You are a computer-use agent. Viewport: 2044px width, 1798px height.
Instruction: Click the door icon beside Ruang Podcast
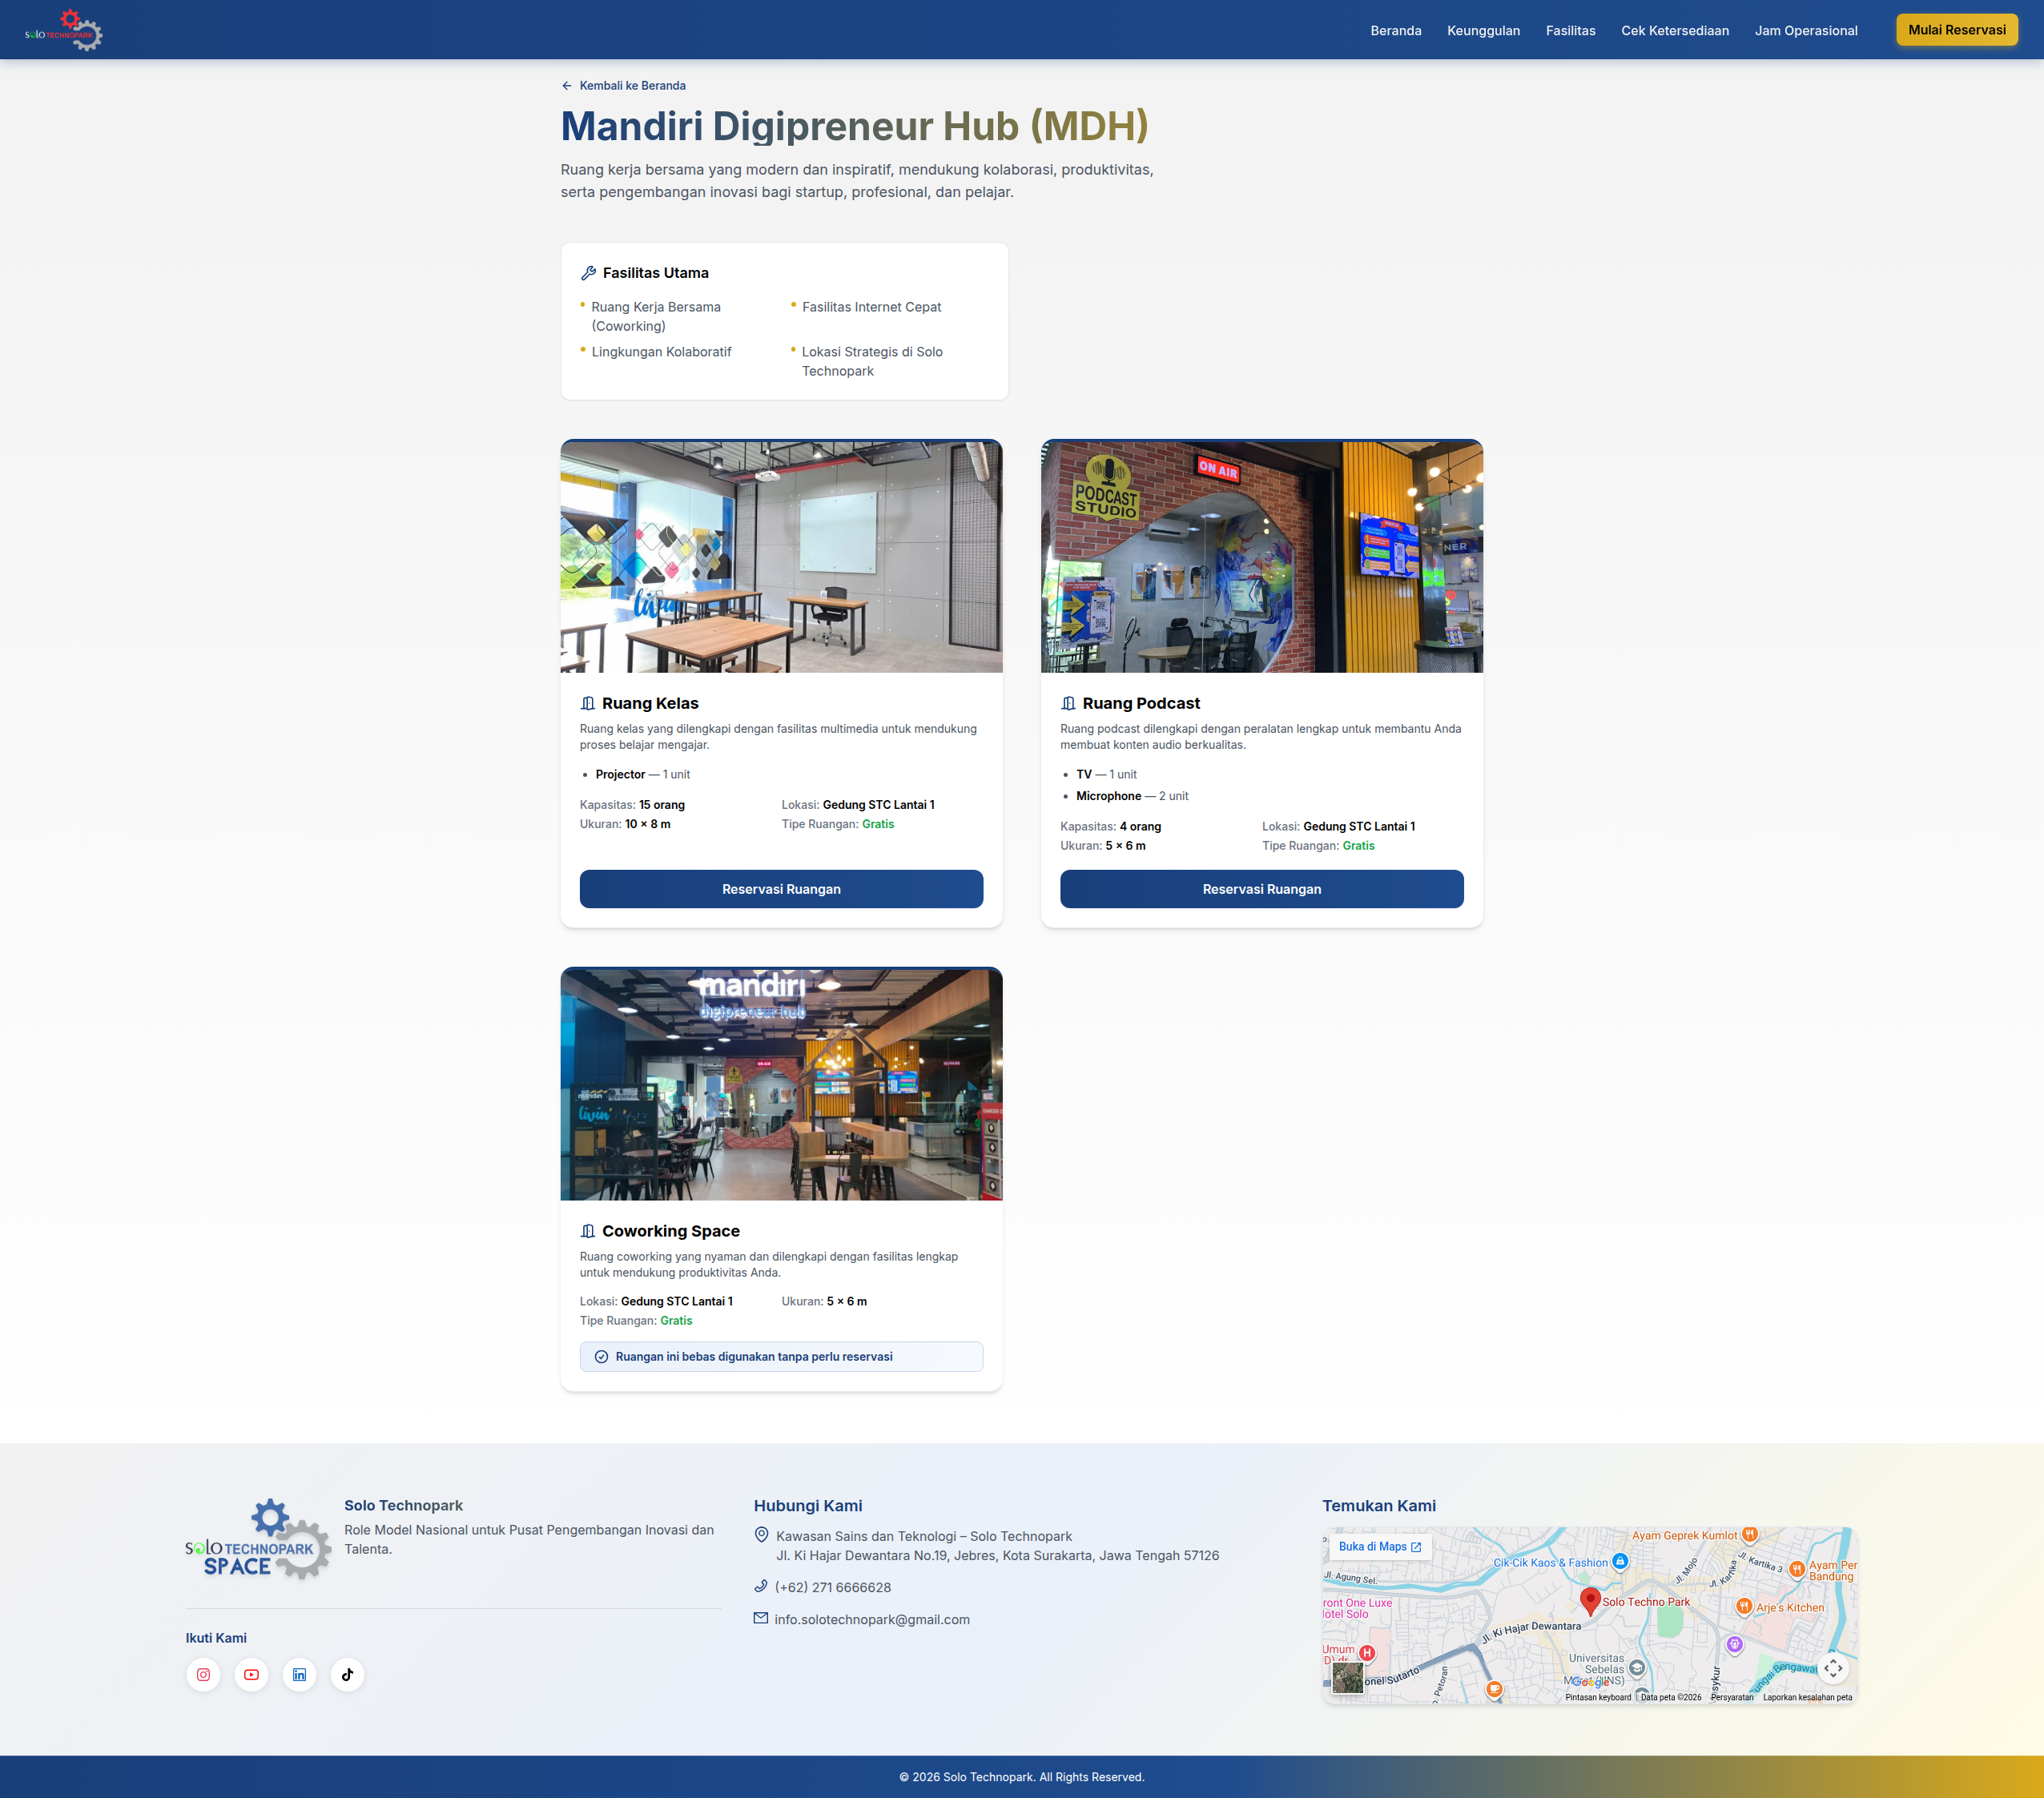coord(1068,704)
